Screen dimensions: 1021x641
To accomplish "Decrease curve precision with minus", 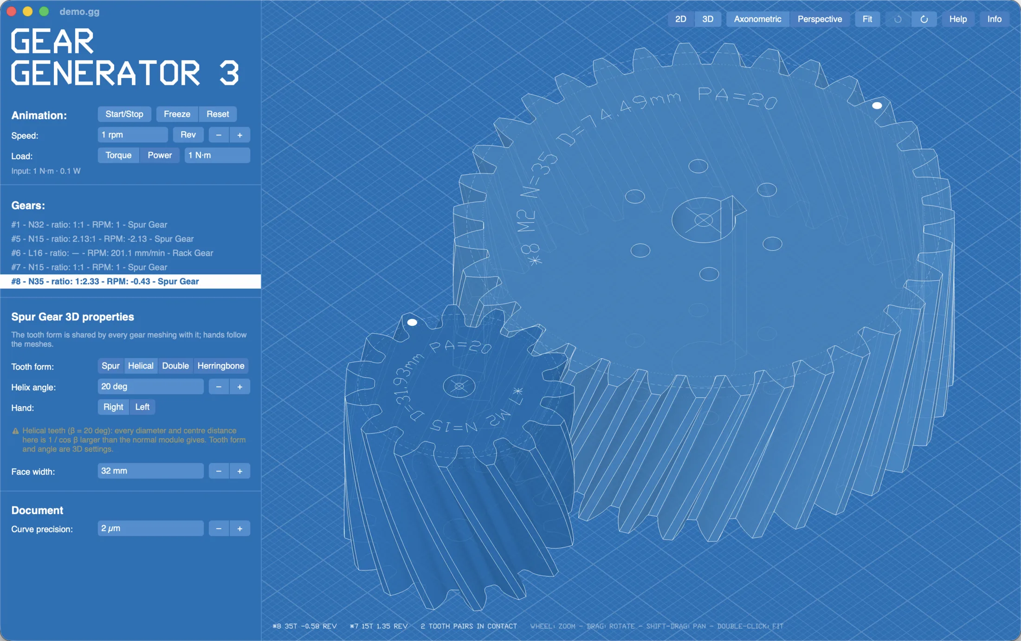I will [219, 529].
